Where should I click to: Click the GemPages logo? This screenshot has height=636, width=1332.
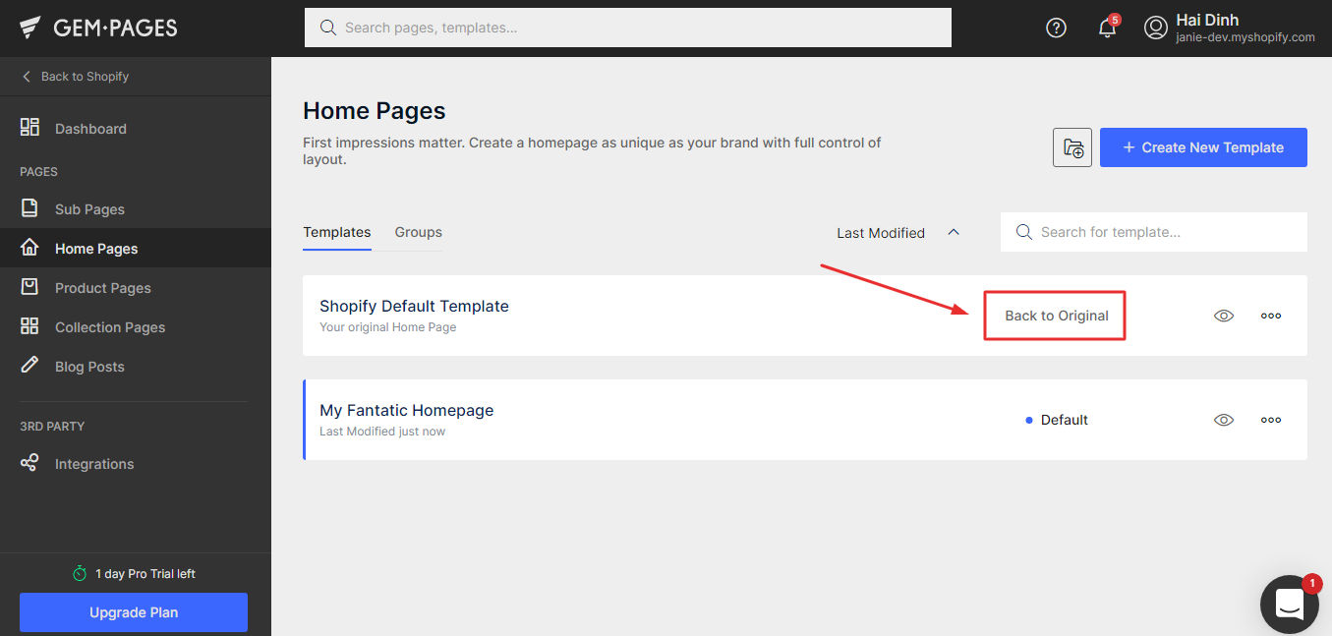98,28
